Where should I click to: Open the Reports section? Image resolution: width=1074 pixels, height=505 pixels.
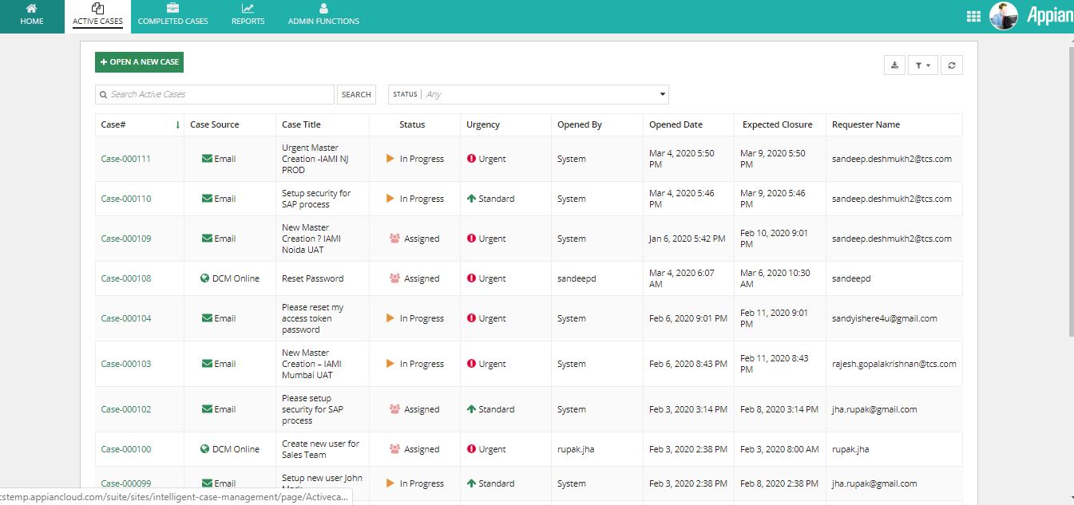pyautogui.click(x=248, y=14)
